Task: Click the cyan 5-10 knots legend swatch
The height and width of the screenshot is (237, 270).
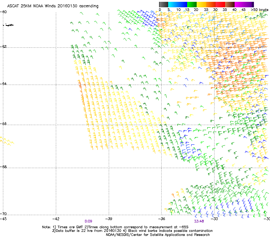Action: (173, 4)
